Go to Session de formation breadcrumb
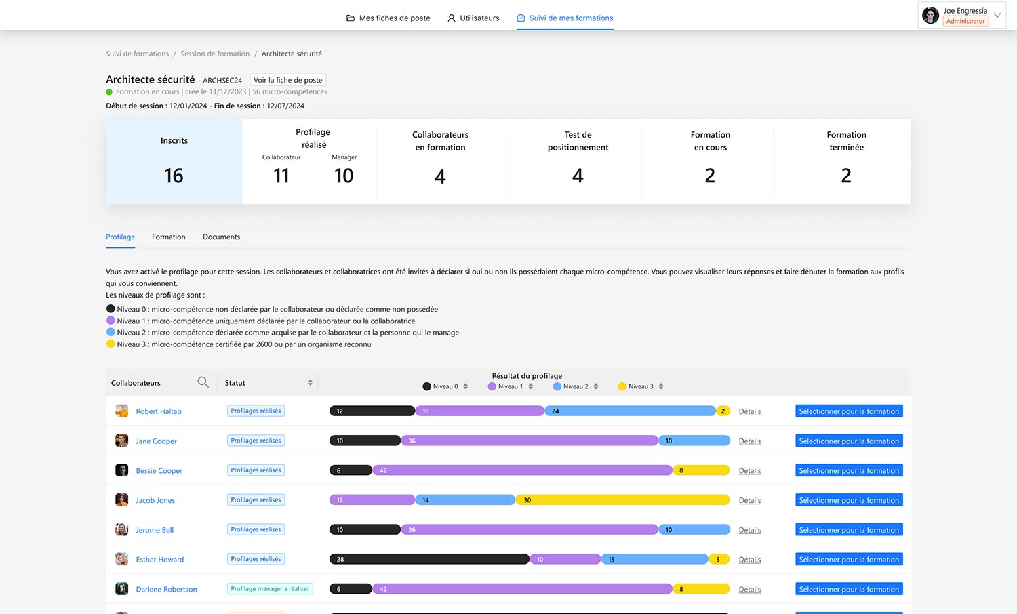Screen dimensions: 1017x614 point(215,54)
